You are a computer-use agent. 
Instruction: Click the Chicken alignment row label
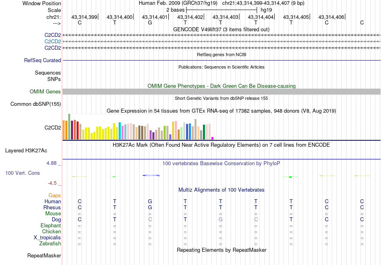point(51,232)
